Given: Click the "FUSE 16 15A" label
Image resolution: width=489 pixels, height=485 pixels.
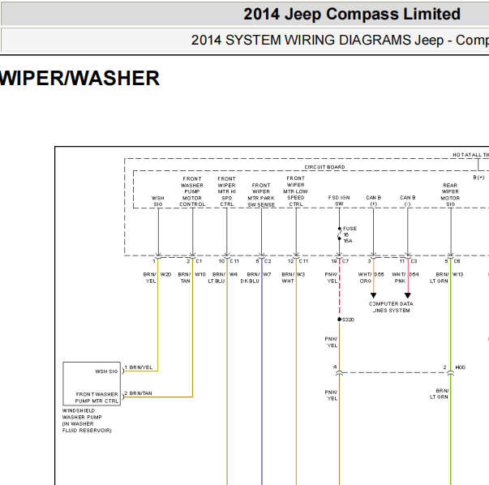Looking at the screenshot, I should [x=350, y=234].
